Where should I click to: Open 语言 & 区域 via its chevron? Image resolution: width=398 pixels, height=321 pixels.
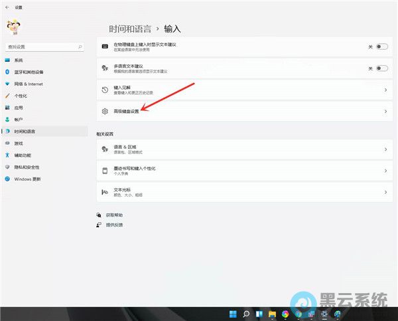[x=385, y=150]
